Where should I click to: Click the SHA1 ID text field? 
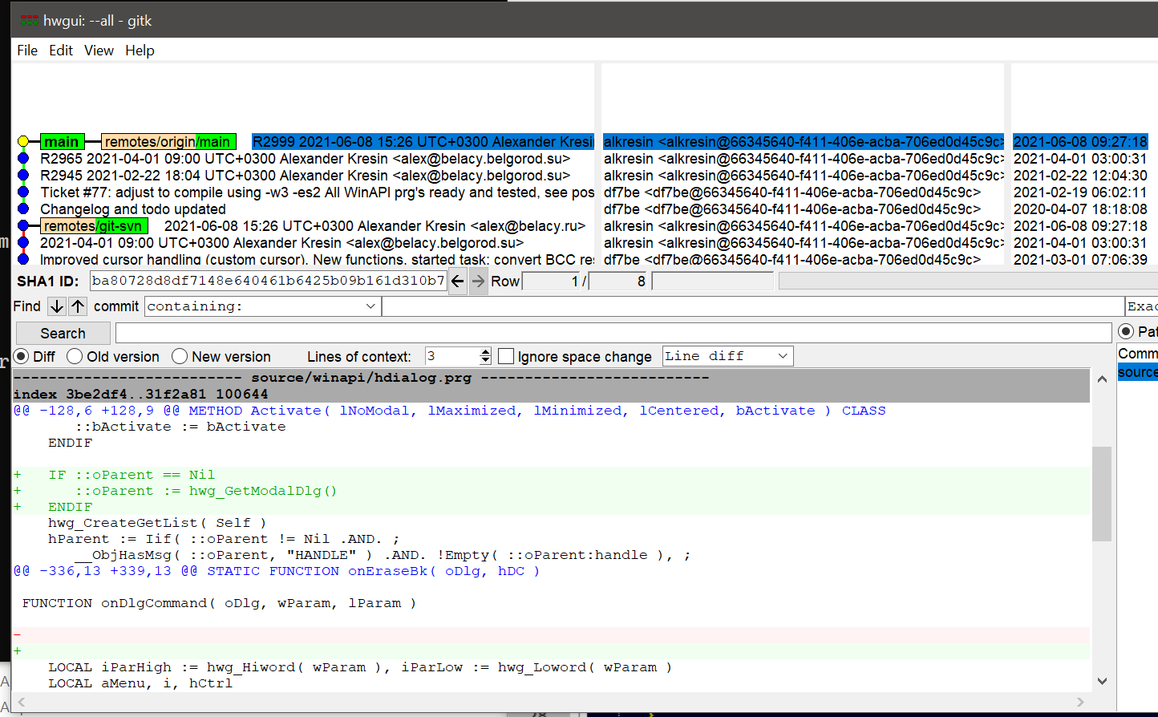tap(268, 281)
